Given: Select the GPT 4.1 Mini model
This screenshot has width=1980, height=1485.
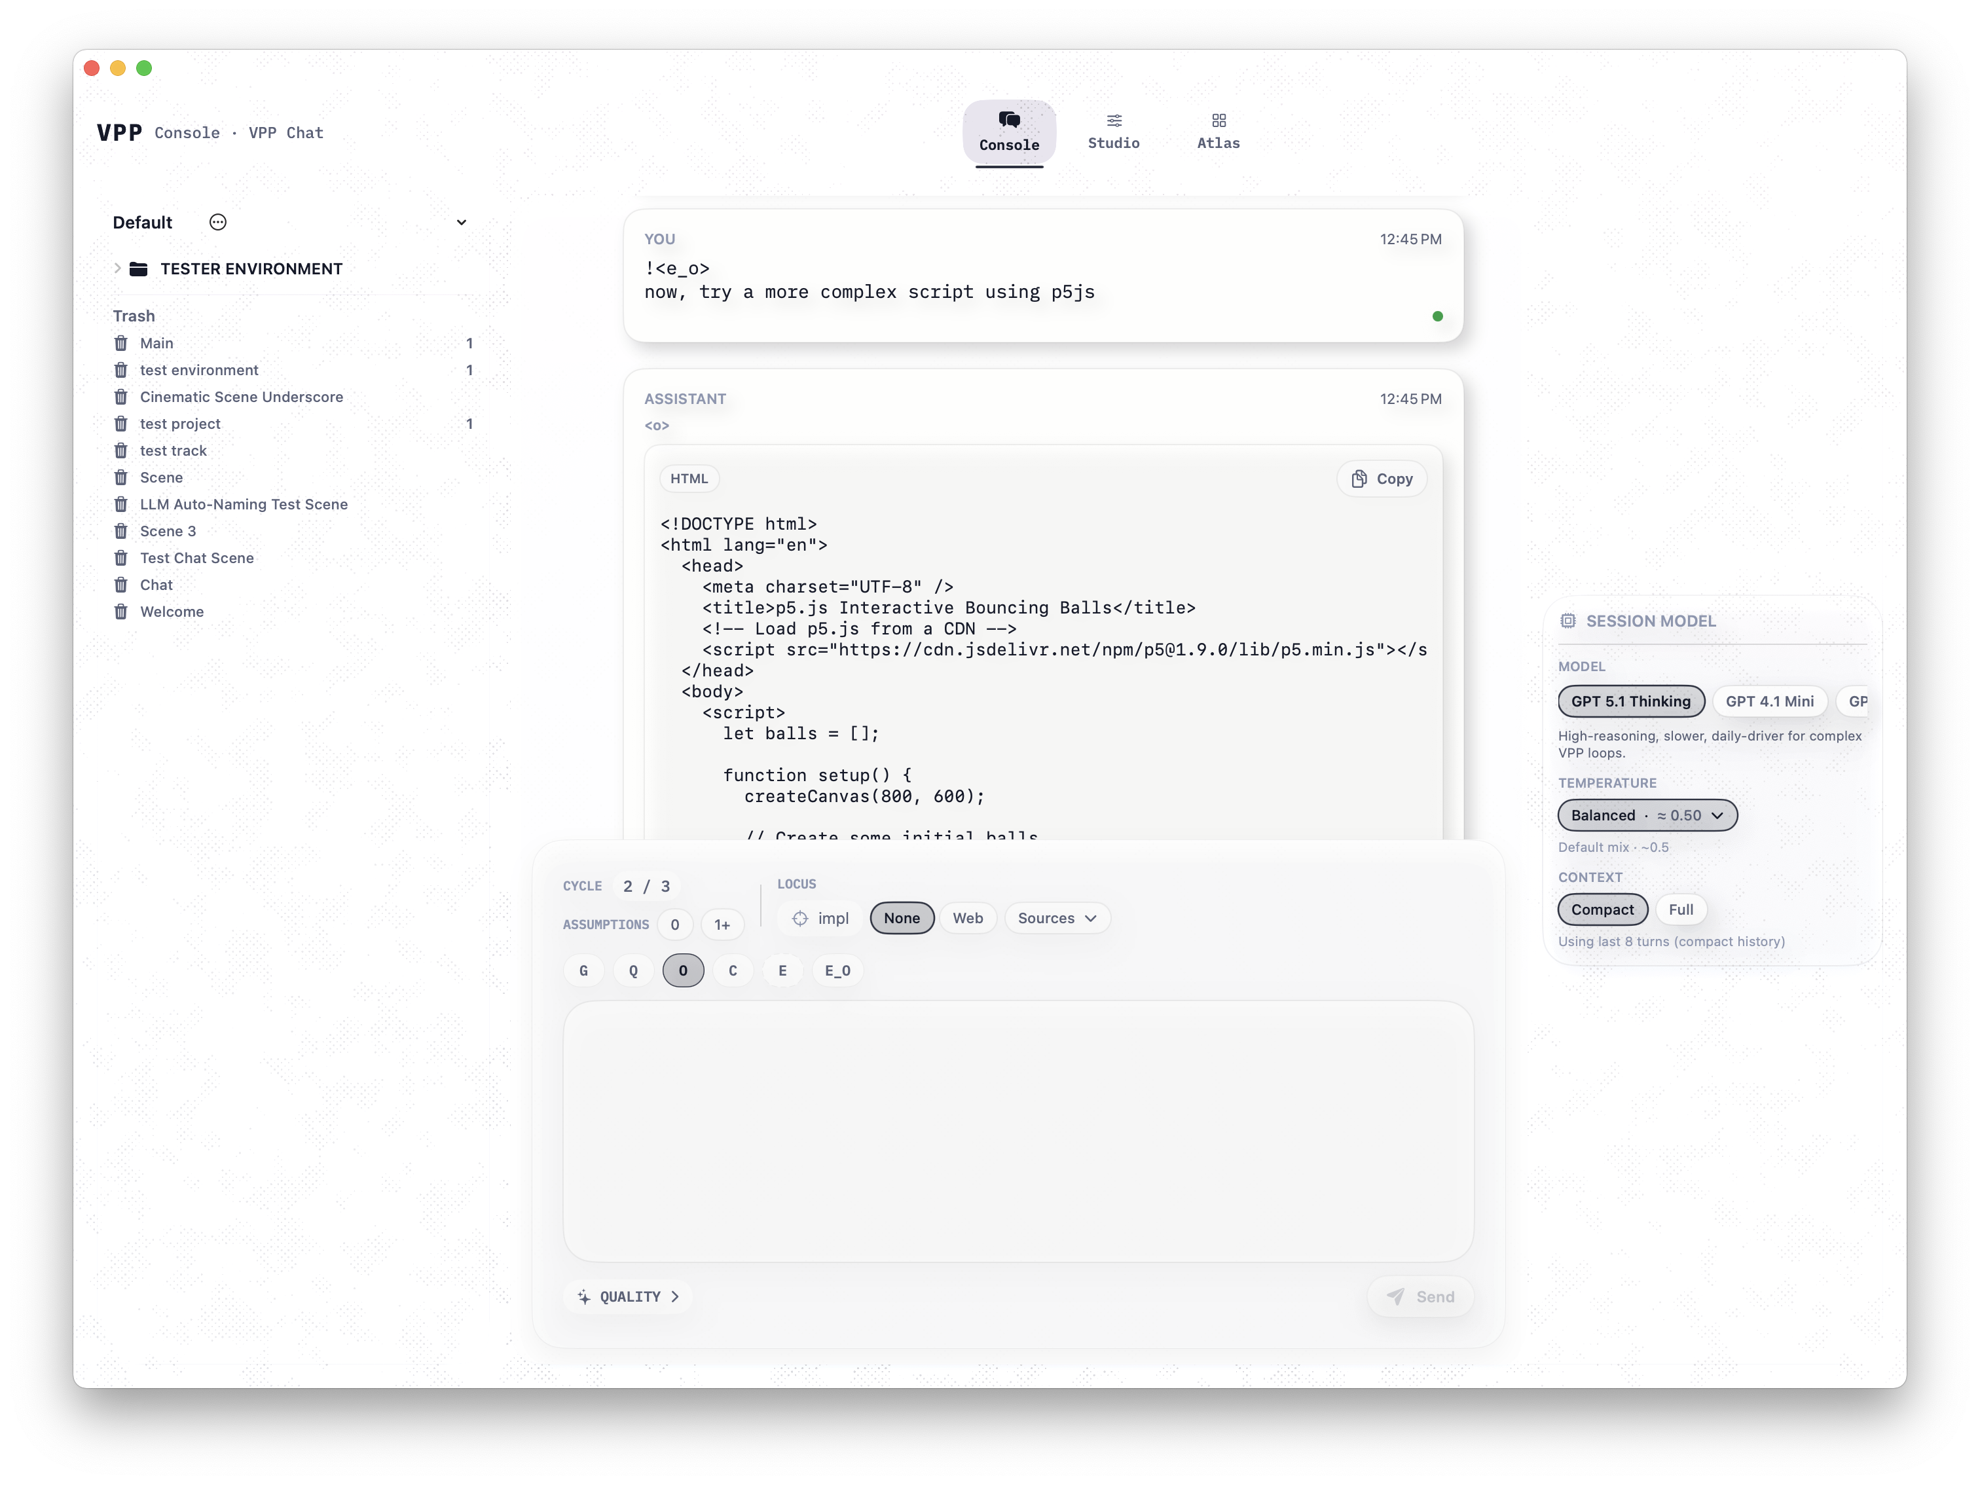Looking at the screenshot, I should 1769,701.
